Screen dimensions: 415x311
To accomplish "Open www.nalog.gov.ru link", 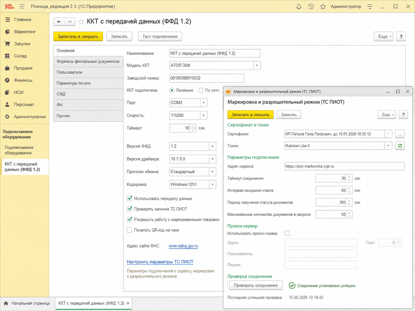I will (183, 246).
